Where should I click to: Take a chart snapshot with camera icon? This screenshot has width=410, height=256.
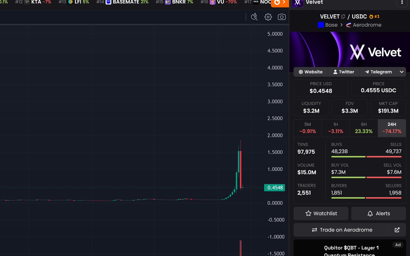coord(282,17)
